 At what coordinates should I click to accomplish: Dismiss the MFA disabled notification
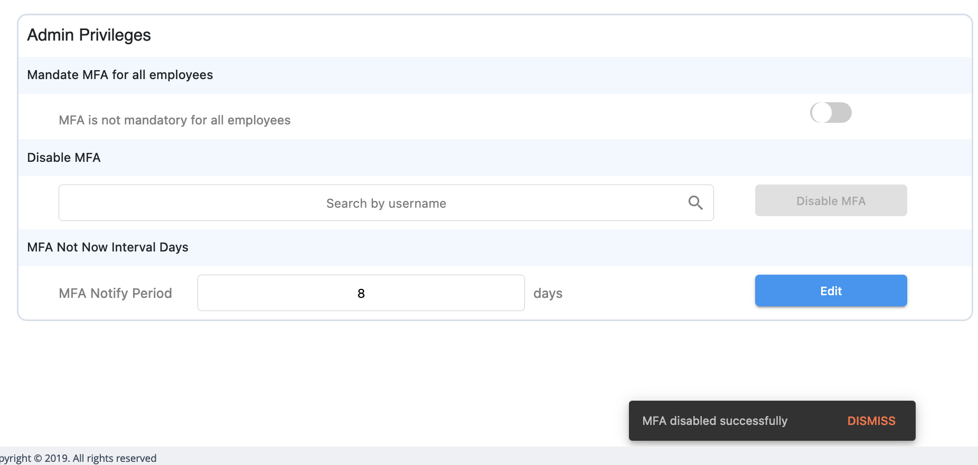click(871, 421)
